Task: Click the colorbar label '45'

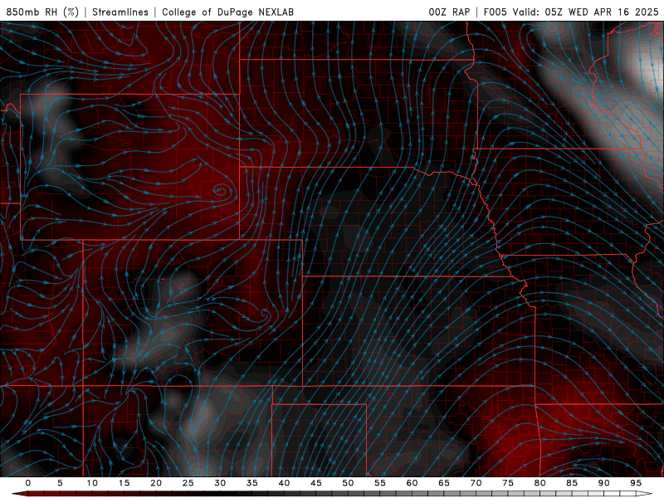Action: coord(315,483)
